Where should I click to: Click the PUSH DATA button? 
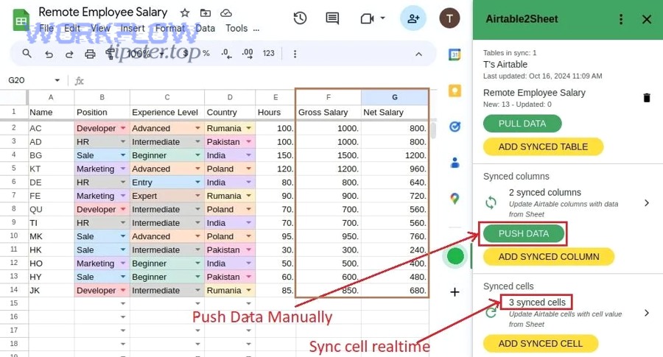click(524, 233)
